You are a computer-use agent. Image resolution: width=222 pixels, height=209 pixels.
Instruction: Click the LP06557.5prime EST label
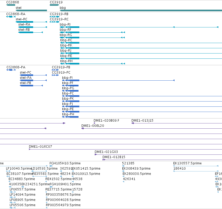click(x=22, y=189)
